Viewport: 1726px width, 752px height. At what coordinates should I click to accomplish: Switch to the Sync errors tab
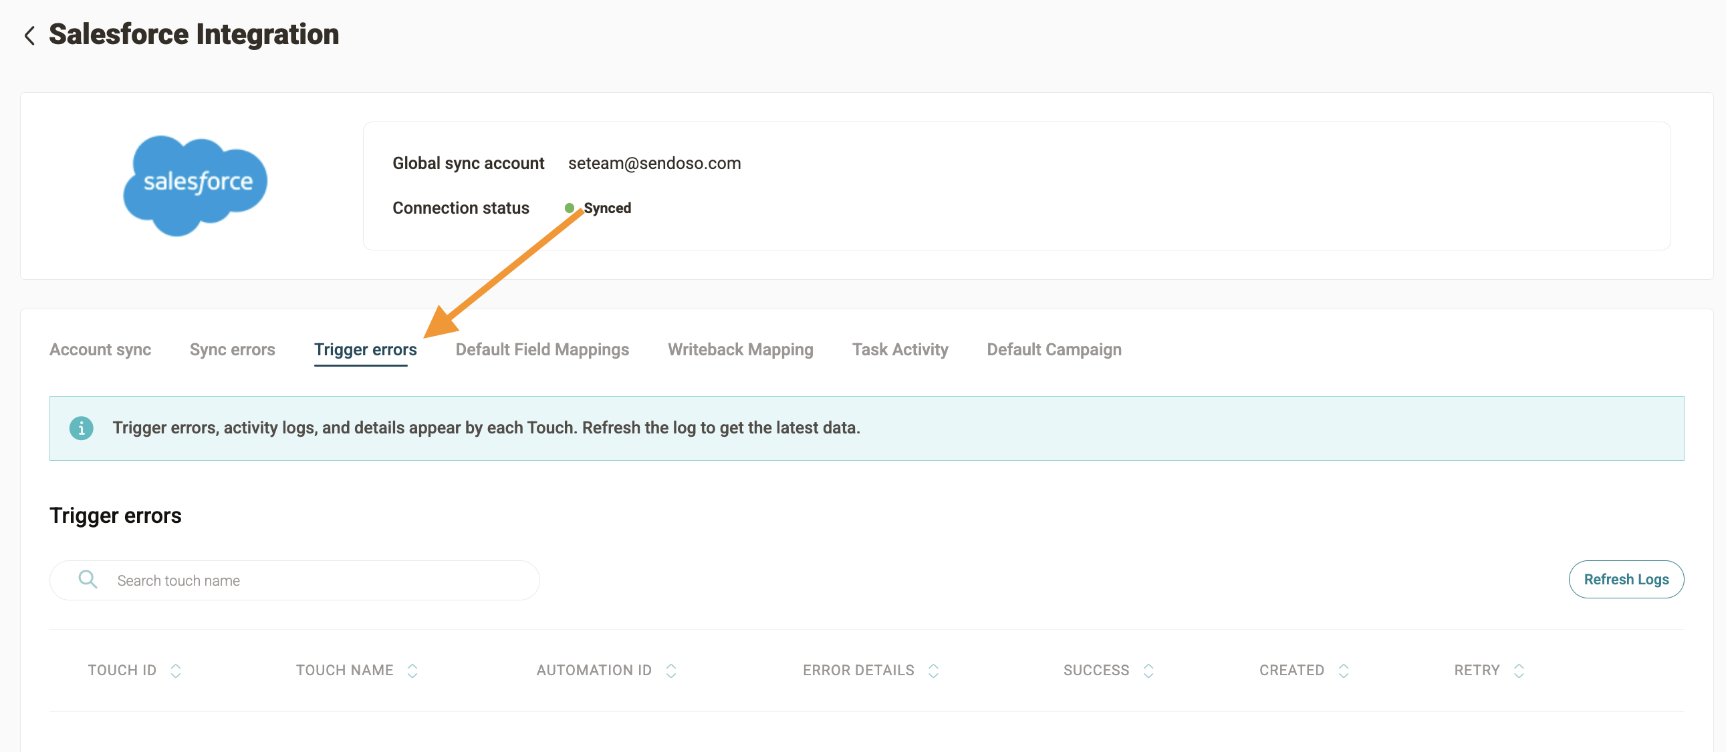(232, 349)
